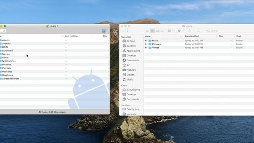Image resolution: width=254 pixels, height=143 pixels.
Task: Open the dd home folder in sidebar
Action: coord(126,65)
